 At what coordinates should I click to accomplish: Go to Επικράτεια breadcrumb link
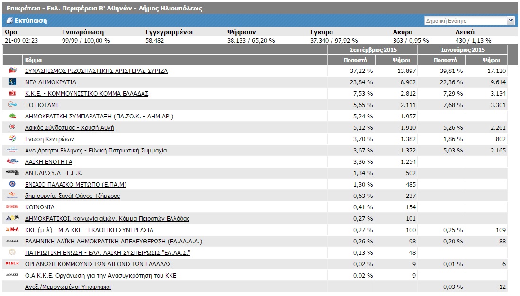point(23,8)
